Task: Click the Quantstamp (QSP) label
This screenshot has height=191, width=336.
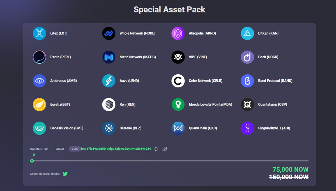Action: [272, 104]
